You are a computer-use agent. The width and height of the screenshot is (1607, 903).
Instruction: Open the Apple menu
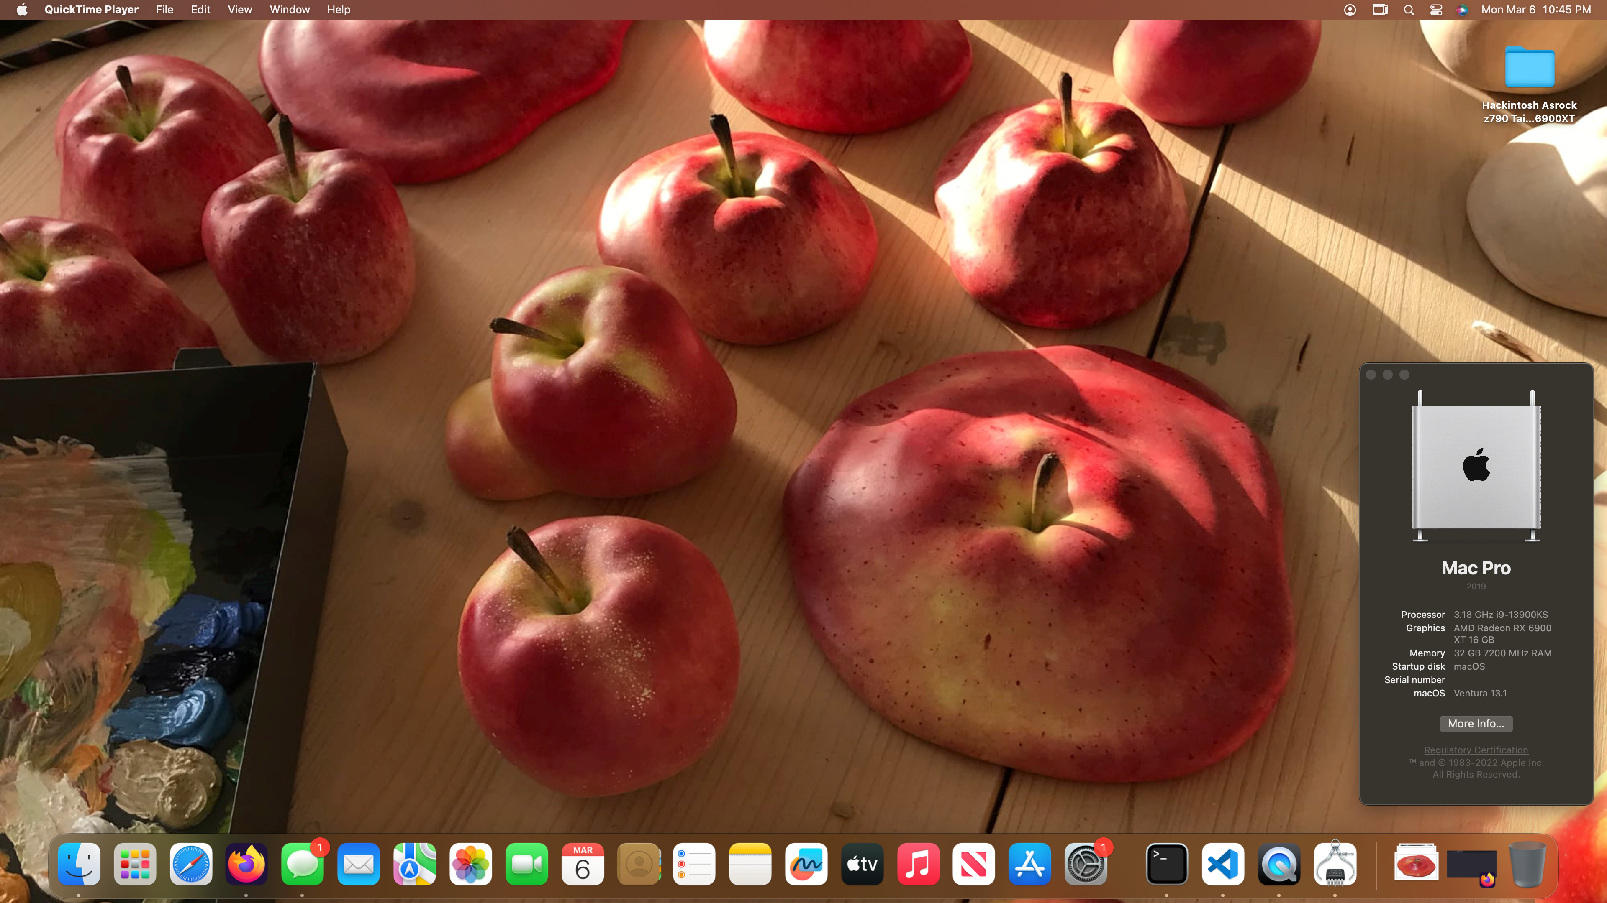click(x=22, y=10)
